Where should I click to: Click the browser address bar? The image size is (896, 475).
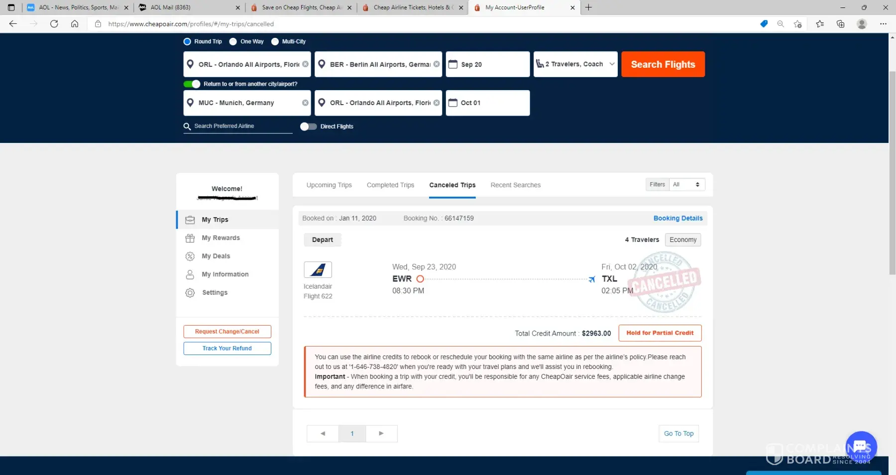point(423,24)
